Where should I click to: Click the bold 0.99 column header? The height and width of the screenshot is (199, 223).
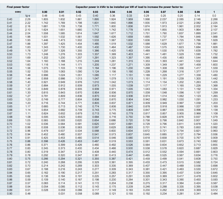(197, 12)
